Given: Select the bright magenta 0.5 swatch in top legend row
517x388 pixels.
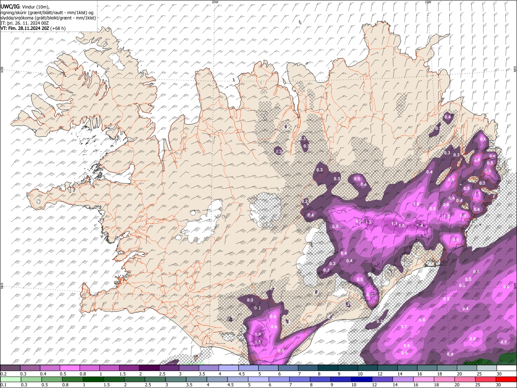Looking at the screenshot, I should (x=70, y=368).
